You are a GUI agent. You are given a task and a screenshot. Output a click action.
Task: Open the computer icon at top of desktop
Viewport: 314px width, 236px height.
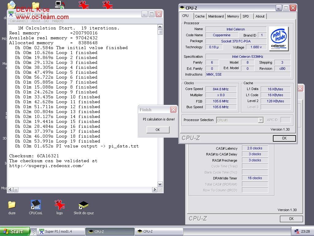(60, 5)
